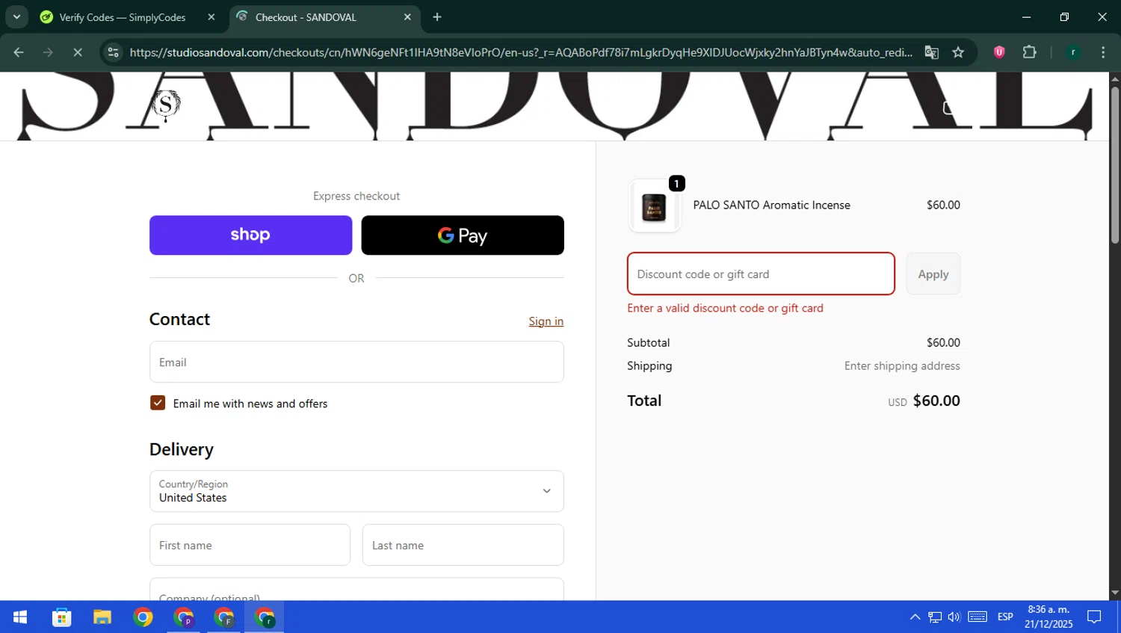Uncheck Email me with news and offers
Screen dimensions: 1121x633
[x=158, y=403]
